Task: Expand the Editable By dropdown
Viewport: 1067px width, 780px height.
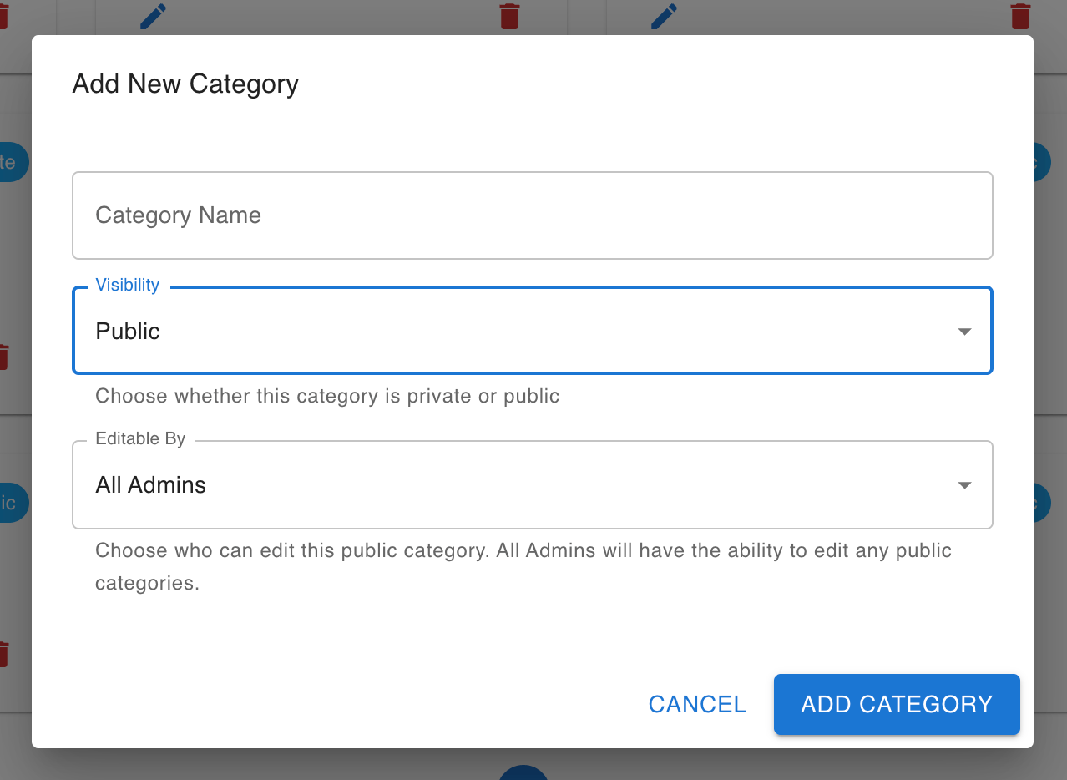Action: [x=533, y=485]
